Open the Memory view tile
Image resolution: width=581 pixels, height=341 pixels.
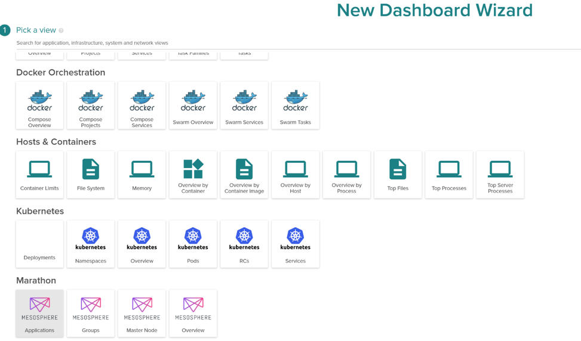pos(142,175)
